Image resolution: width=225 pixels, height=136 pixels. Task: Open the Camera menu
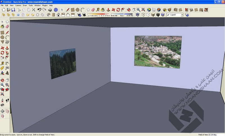18,5
